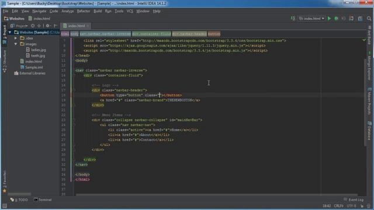Image resolution: width=374 pixels, height=210 pixels.
Task: Click the inspection status checkmark above scrollbar
Action: (364, 40)
